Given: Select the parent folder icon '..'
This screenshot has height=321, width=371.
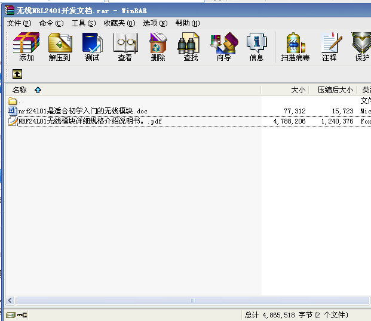Looking at the screenshot, I should click(x=13, y=101).
